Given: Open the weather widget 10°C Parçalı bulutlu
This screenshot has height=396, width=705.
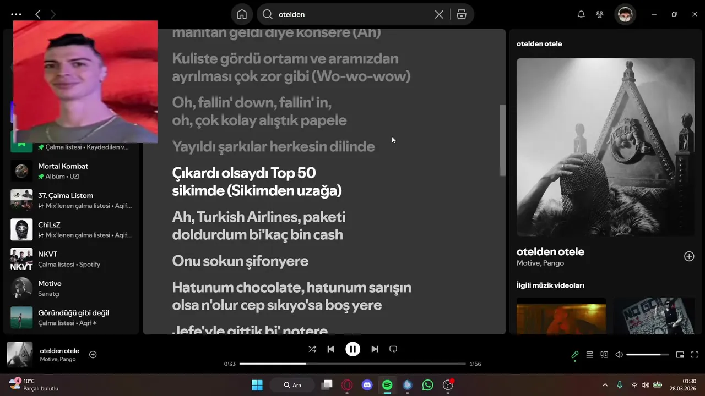Looking at the screenshot, I should coord(34,385).
